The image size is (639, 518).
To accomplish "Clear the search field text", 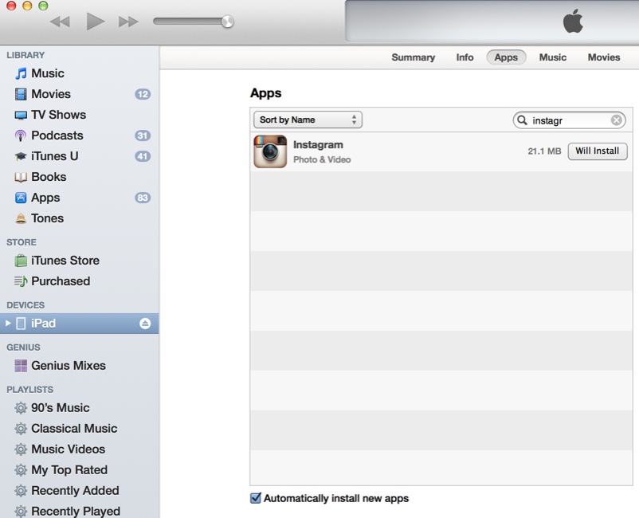I will click(x=616, y=120).
